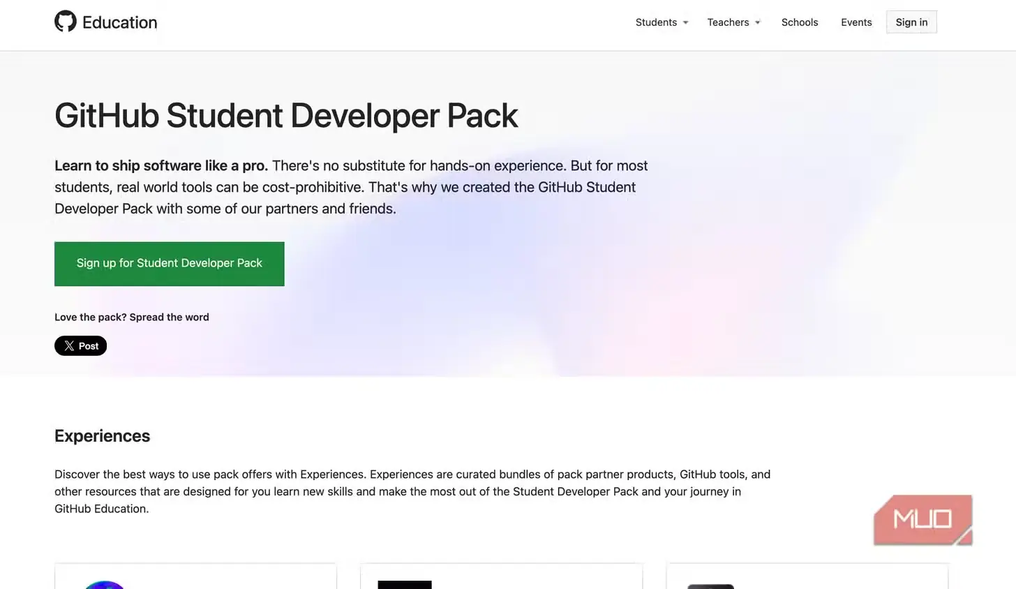Screen dimensions: 1016x589
Task: Sign up for Student Developer Pack
Action: pos(170,264)
